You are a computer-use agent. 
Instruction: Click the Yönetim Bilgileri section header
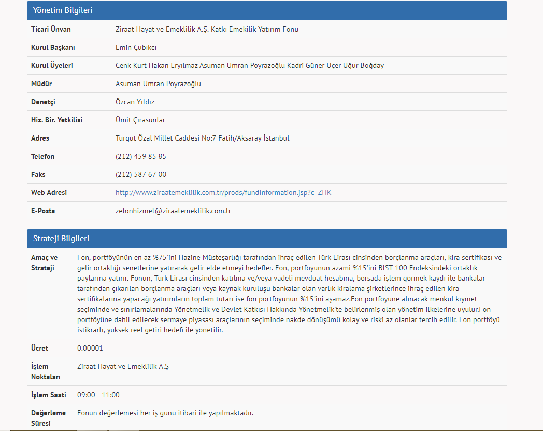tap(267, 10)
